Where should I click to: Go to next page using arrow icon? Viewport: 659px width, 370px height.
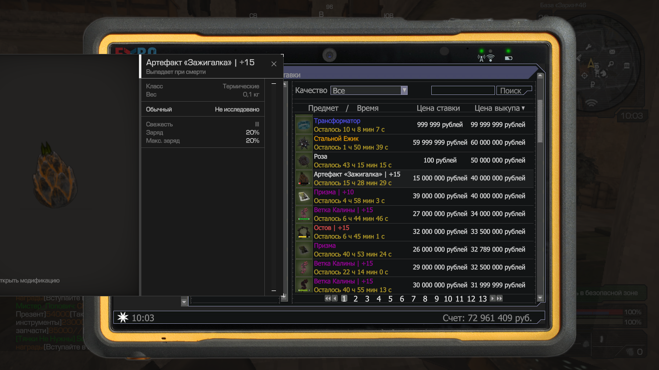493,299
